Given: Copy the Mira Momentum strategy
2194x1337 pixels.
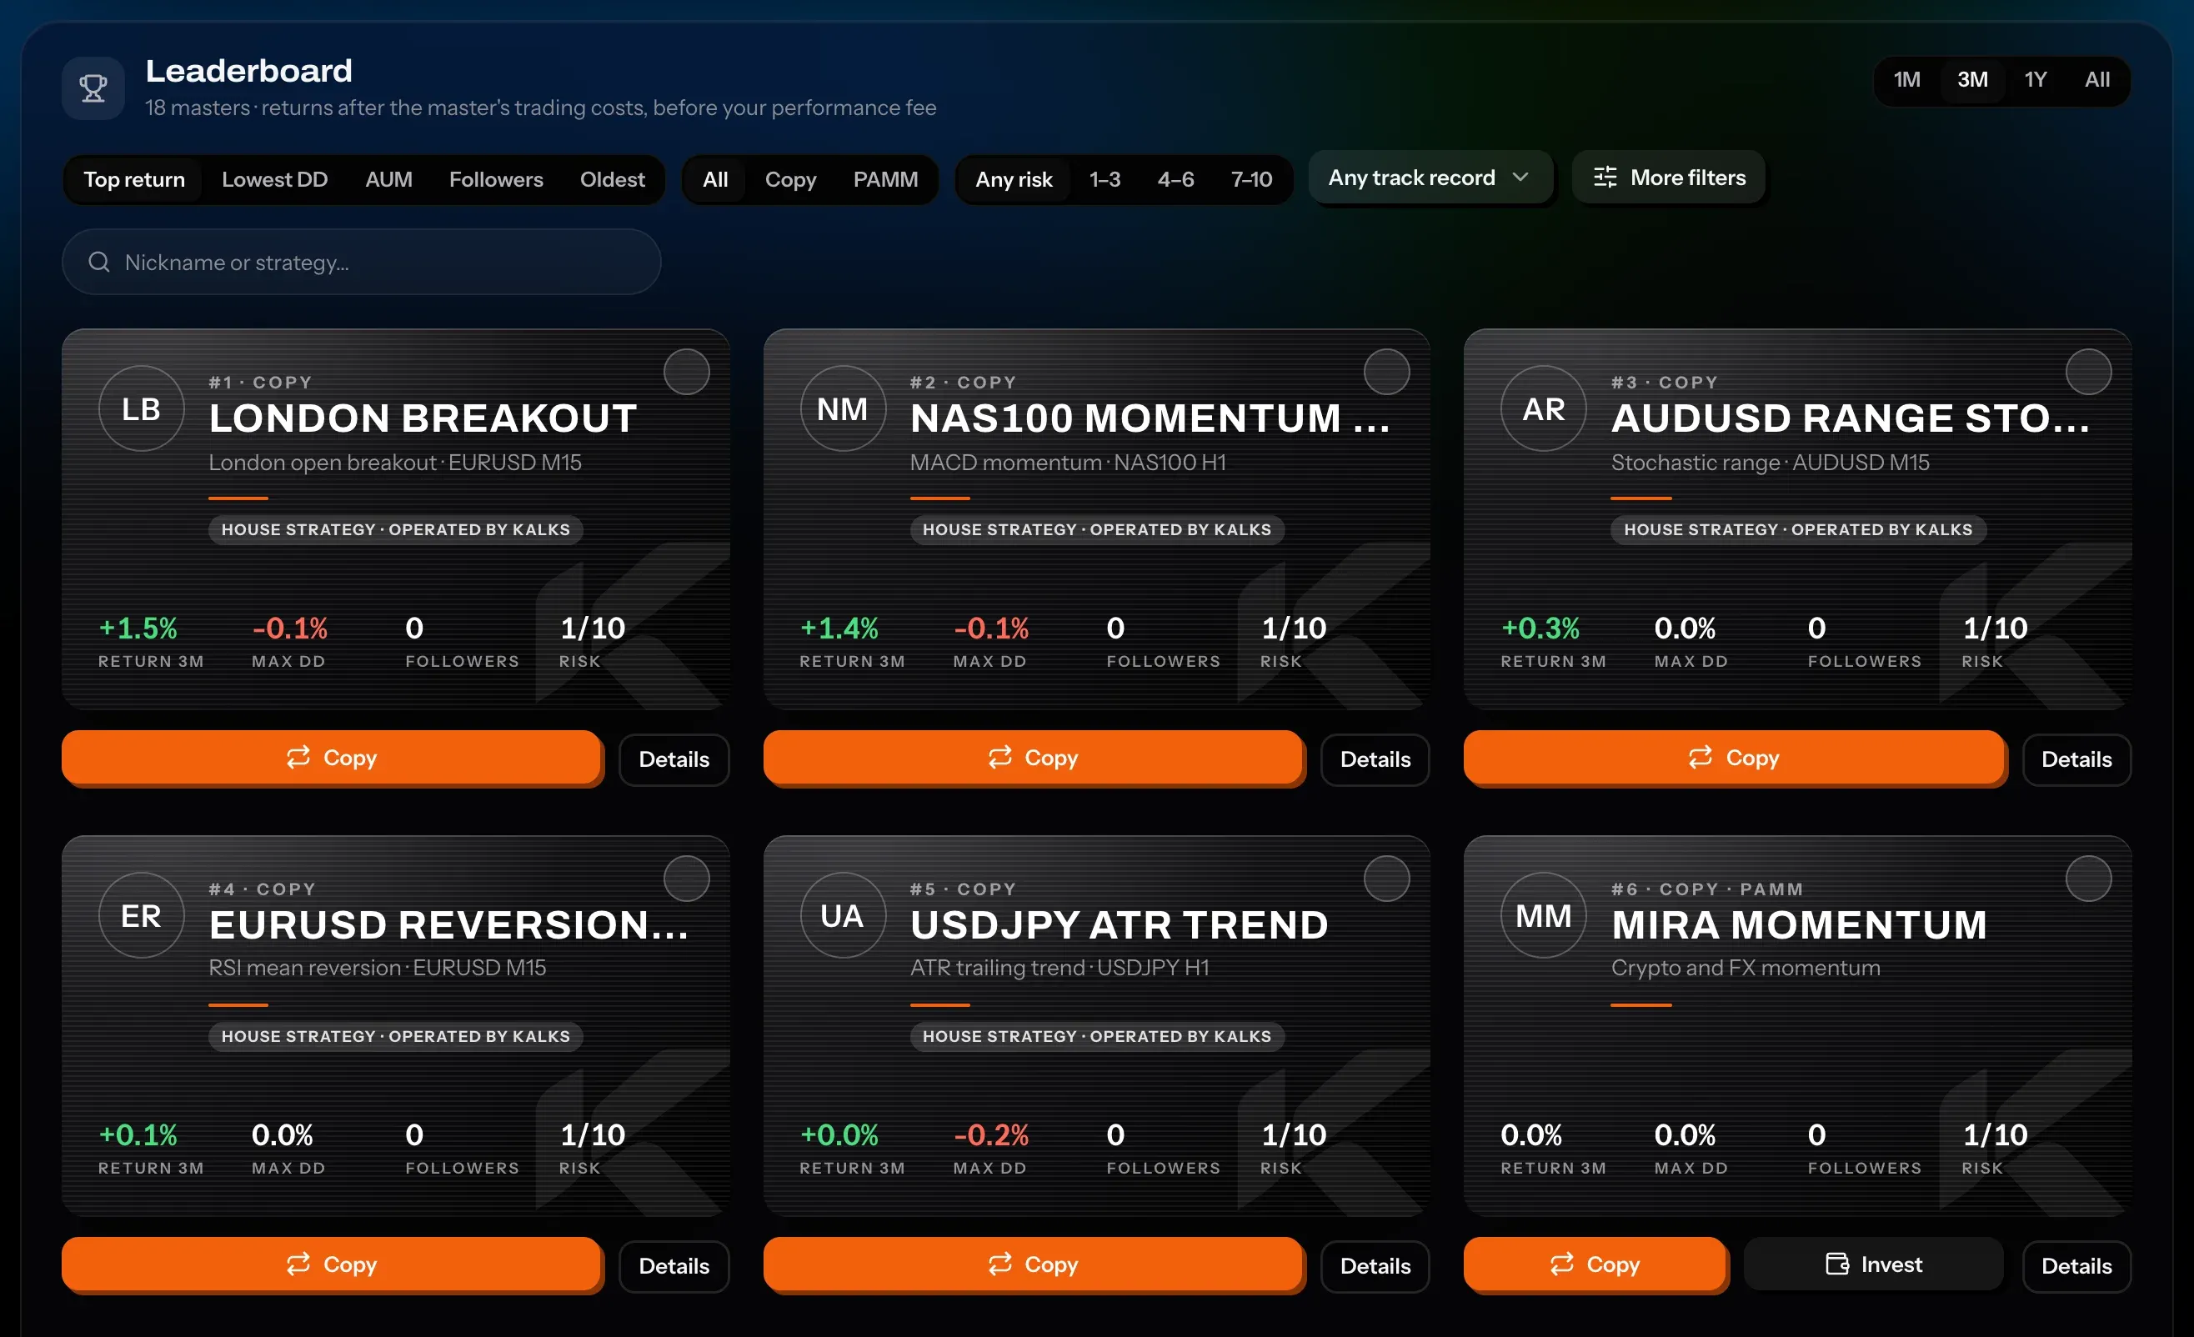Looking at the screenshot, I should (1595, 1264).
